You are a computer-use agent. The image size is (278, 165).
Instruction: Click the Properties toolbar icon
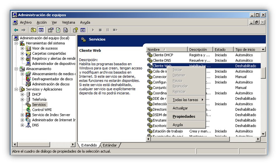tap(51, 30)
